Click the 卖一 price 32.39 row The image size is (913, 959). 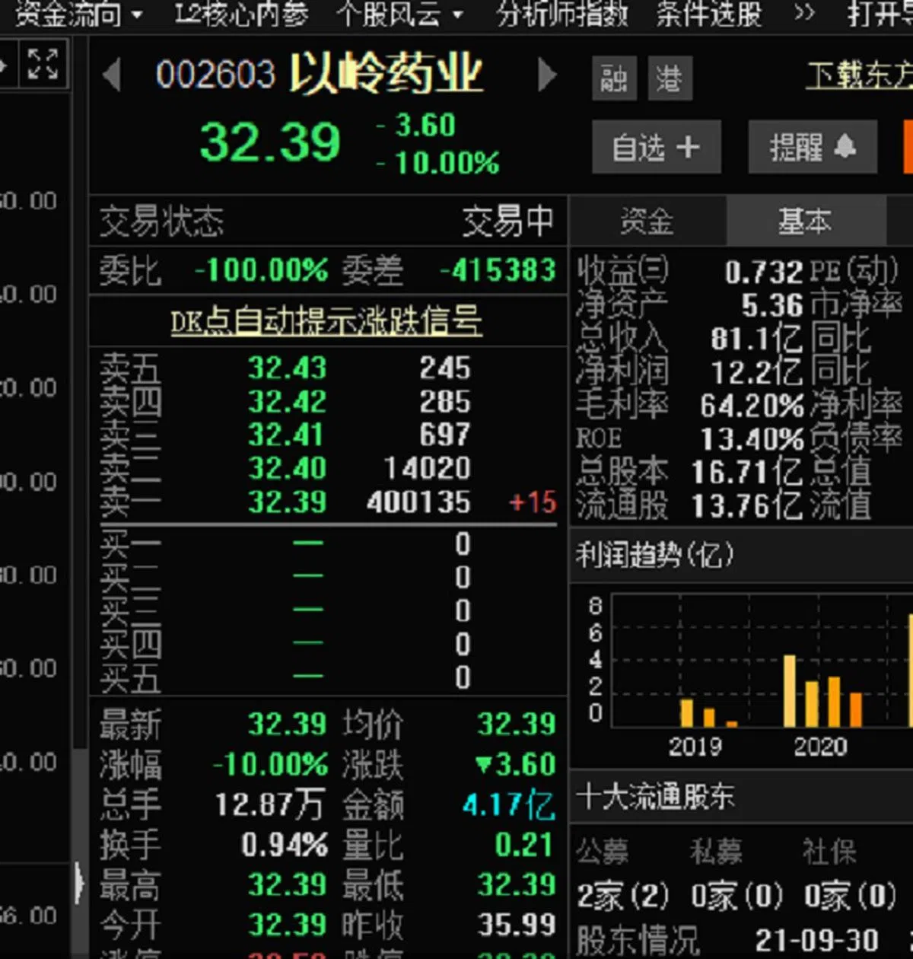(287, 502)
